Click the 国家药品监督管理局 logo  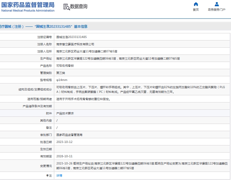click(28, 5)
